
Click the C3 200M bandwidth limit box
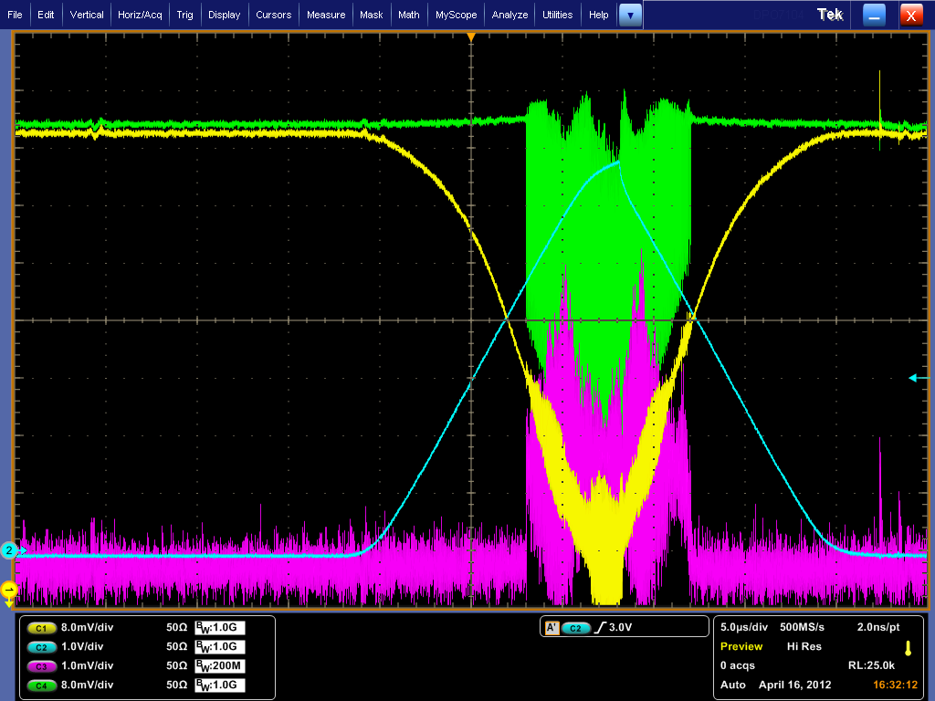[220, 665]
